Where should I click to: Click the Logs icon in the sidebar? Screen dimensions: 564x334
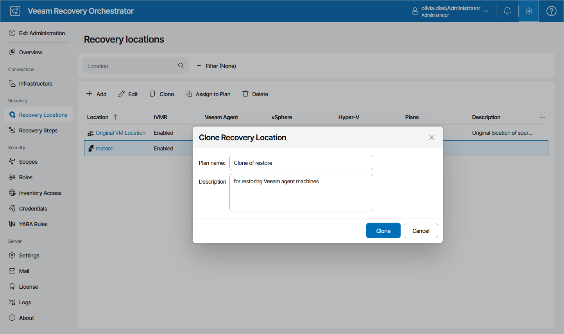coord(12,302)
